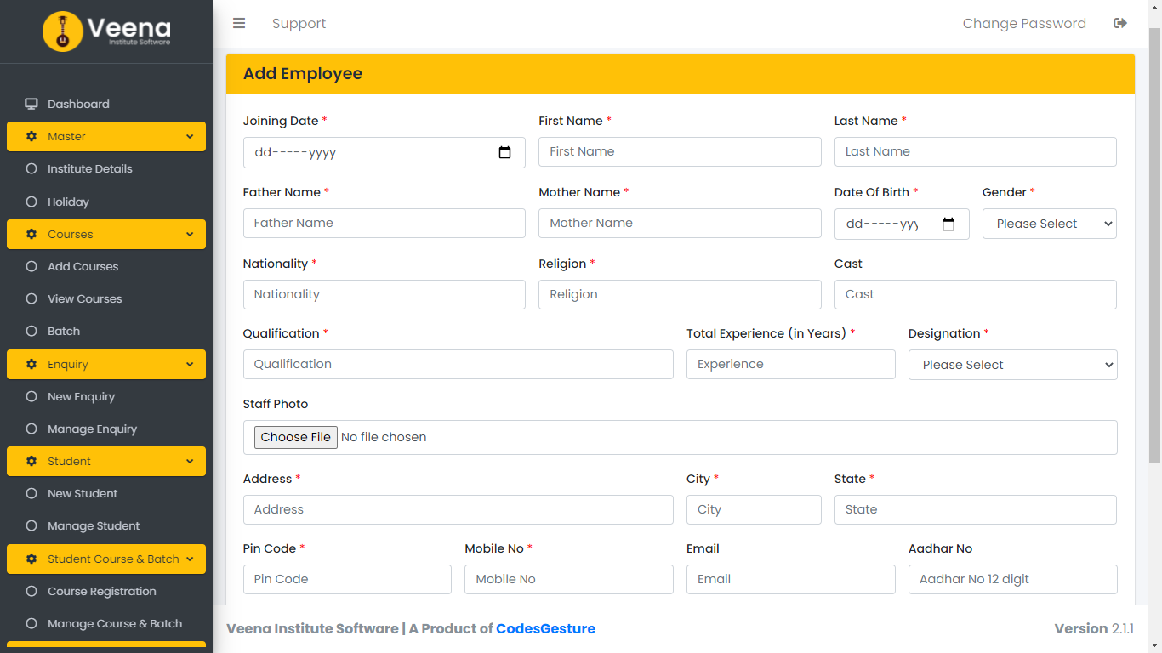1162x653 pixels.
Task: Focus the First Name field
Action: point(680,151)
